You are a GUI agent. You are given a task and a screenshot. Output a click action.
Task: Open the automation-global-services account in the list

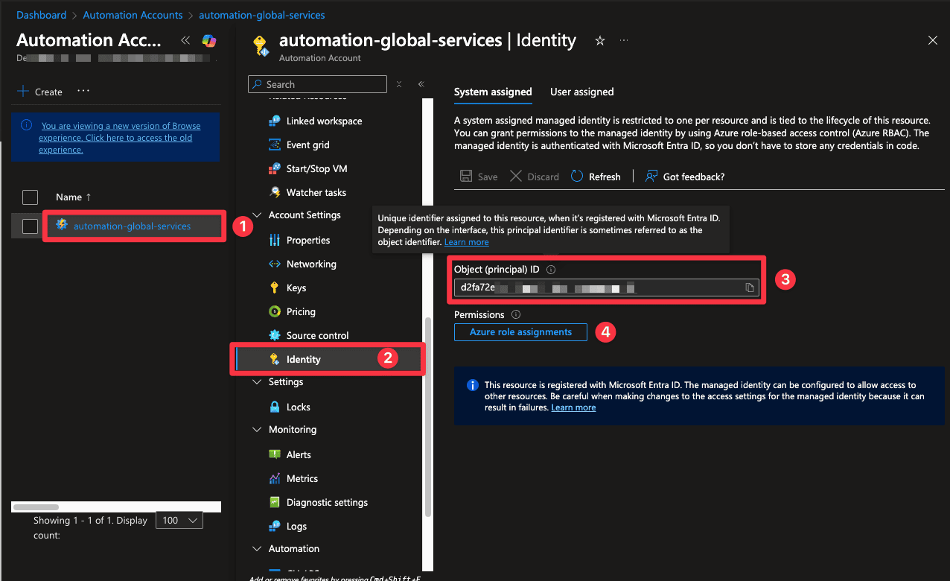pos(132,226)
